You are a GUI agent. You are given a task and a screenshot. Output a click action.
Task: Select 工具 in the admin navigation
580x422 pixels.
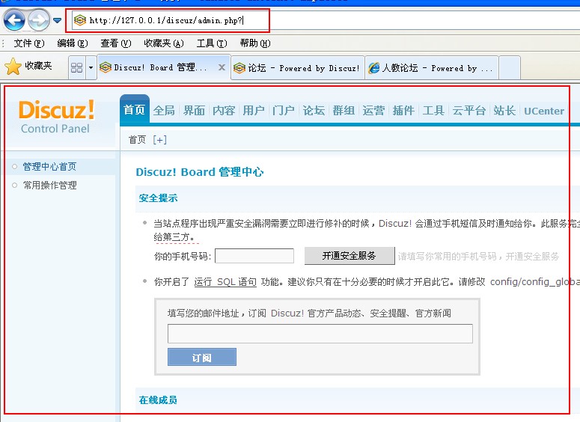[x=433, y=111]
